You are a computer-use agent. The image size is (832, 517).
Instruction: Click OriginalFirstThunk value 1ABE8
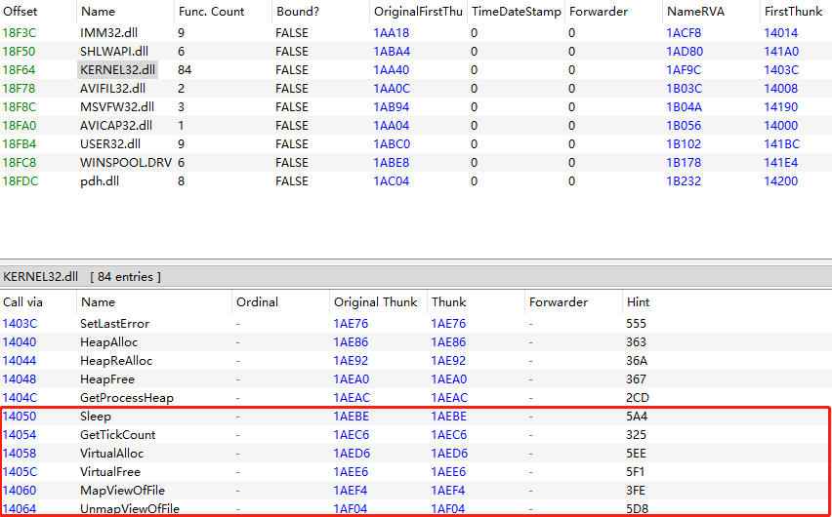pos(392,163)
